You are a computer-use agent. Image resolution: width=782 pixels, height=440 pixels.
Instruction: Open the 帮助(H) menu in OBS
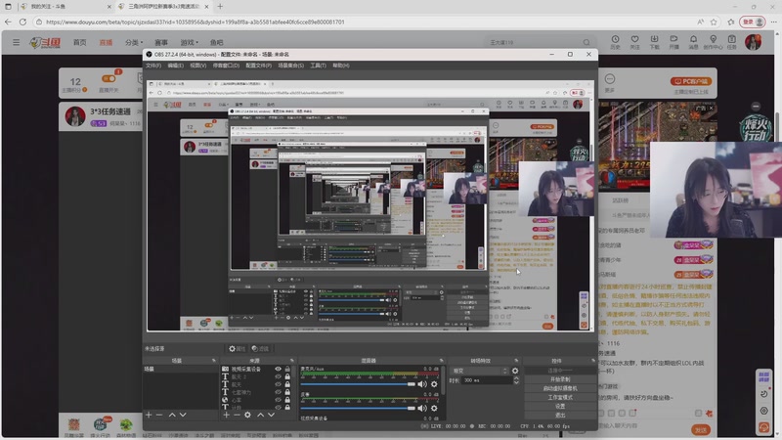(340, 66)
